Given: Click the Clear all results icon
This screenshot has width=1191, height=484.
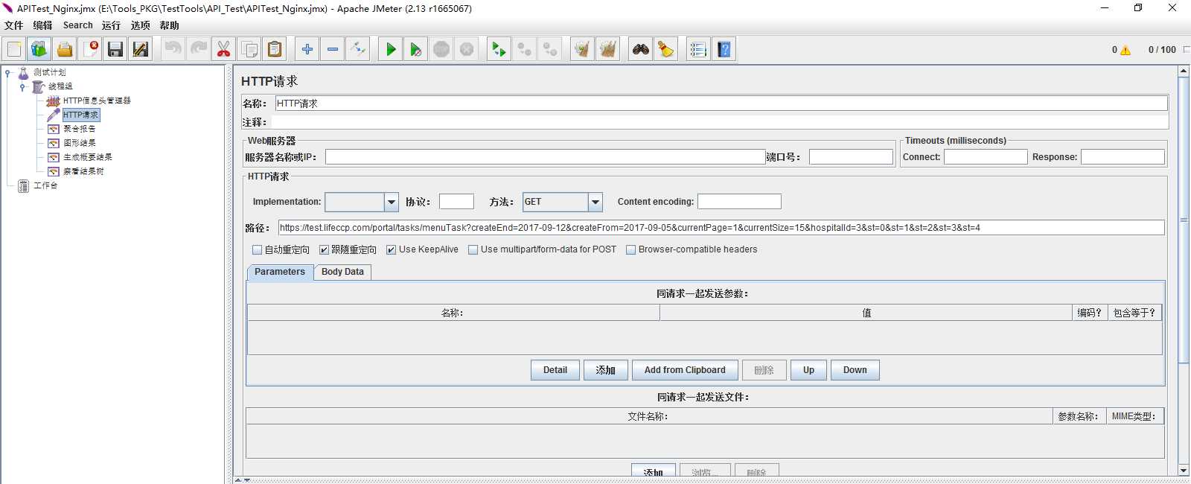Looking at the screenshot, I should (608, 49).
